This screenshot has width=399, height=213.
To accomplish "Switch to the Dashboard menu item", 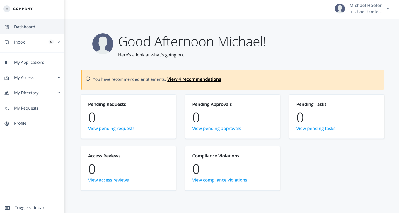I will (x=25, y=27).
